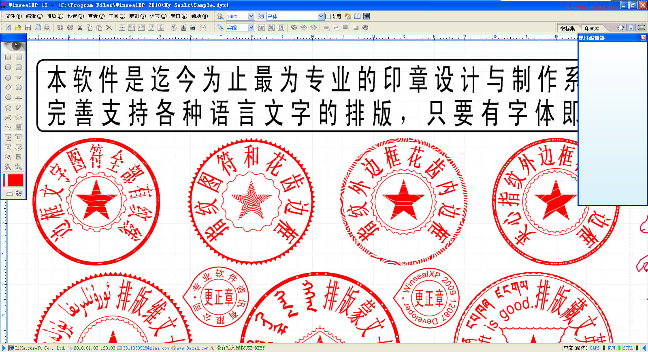Click the home icon next to the 专用 checkbox
This screenshot has width=648, height=352.
pos(348,16)
